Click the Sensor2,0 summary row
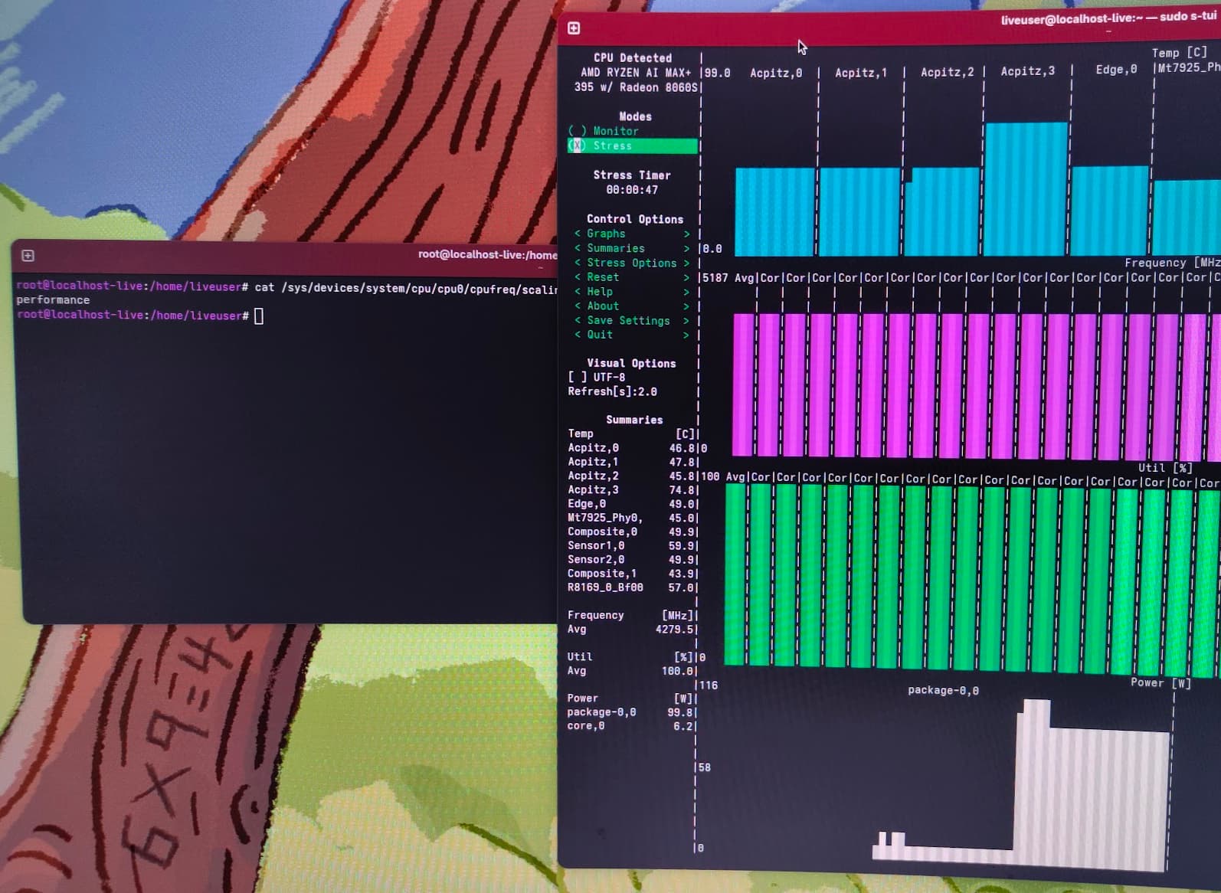 632,559
